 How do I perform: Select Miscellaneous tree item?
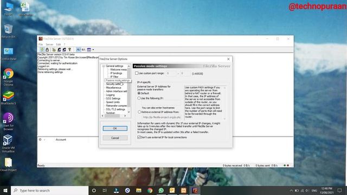[113, 88]
